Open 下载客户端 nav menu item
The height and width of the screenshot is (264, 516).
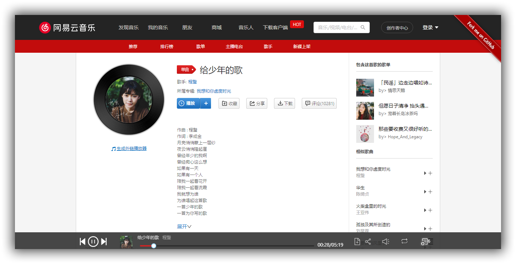click(x=275, y=27)
